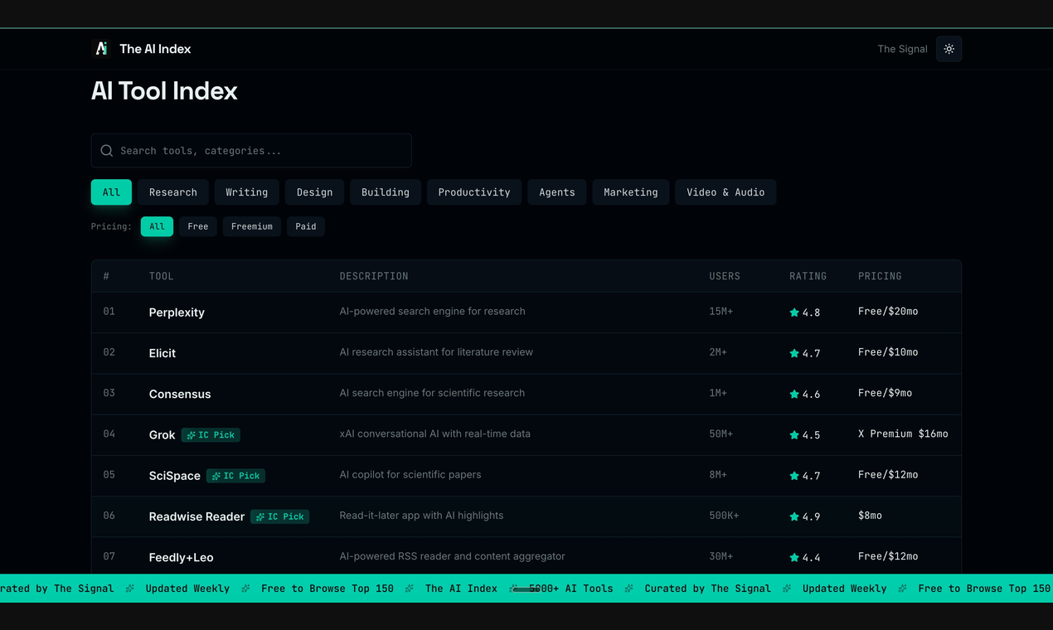Open the Agents category tab
1053x630 pixels.
[x=556, y=191]
